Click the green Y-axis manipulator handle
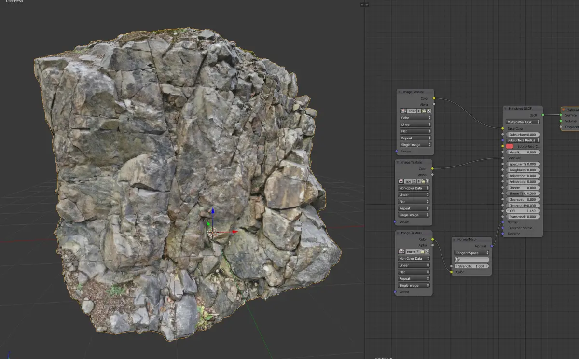Image resolution: width=579 pixels, height=359 pixels. coord(208,223)
